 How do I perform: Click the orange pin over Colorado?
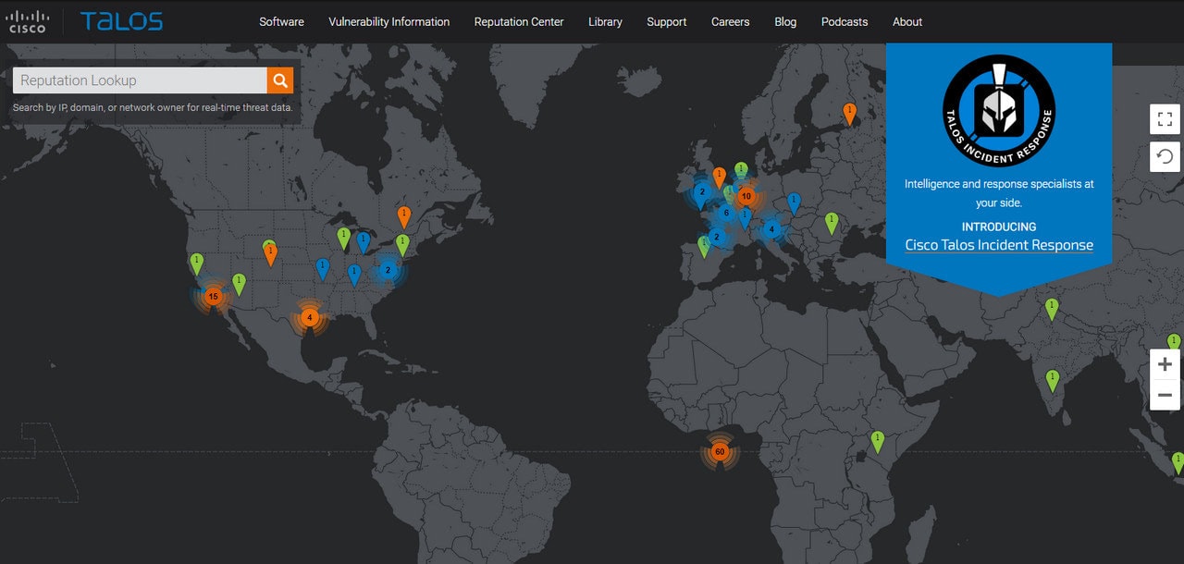tap(270, 254)
